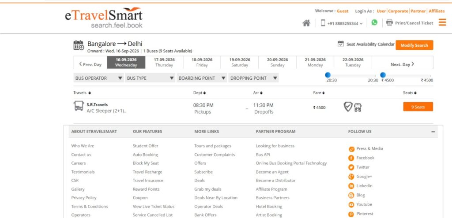Open the Who We Are link
Screen dimensions: 452x218
click(83, 146)
